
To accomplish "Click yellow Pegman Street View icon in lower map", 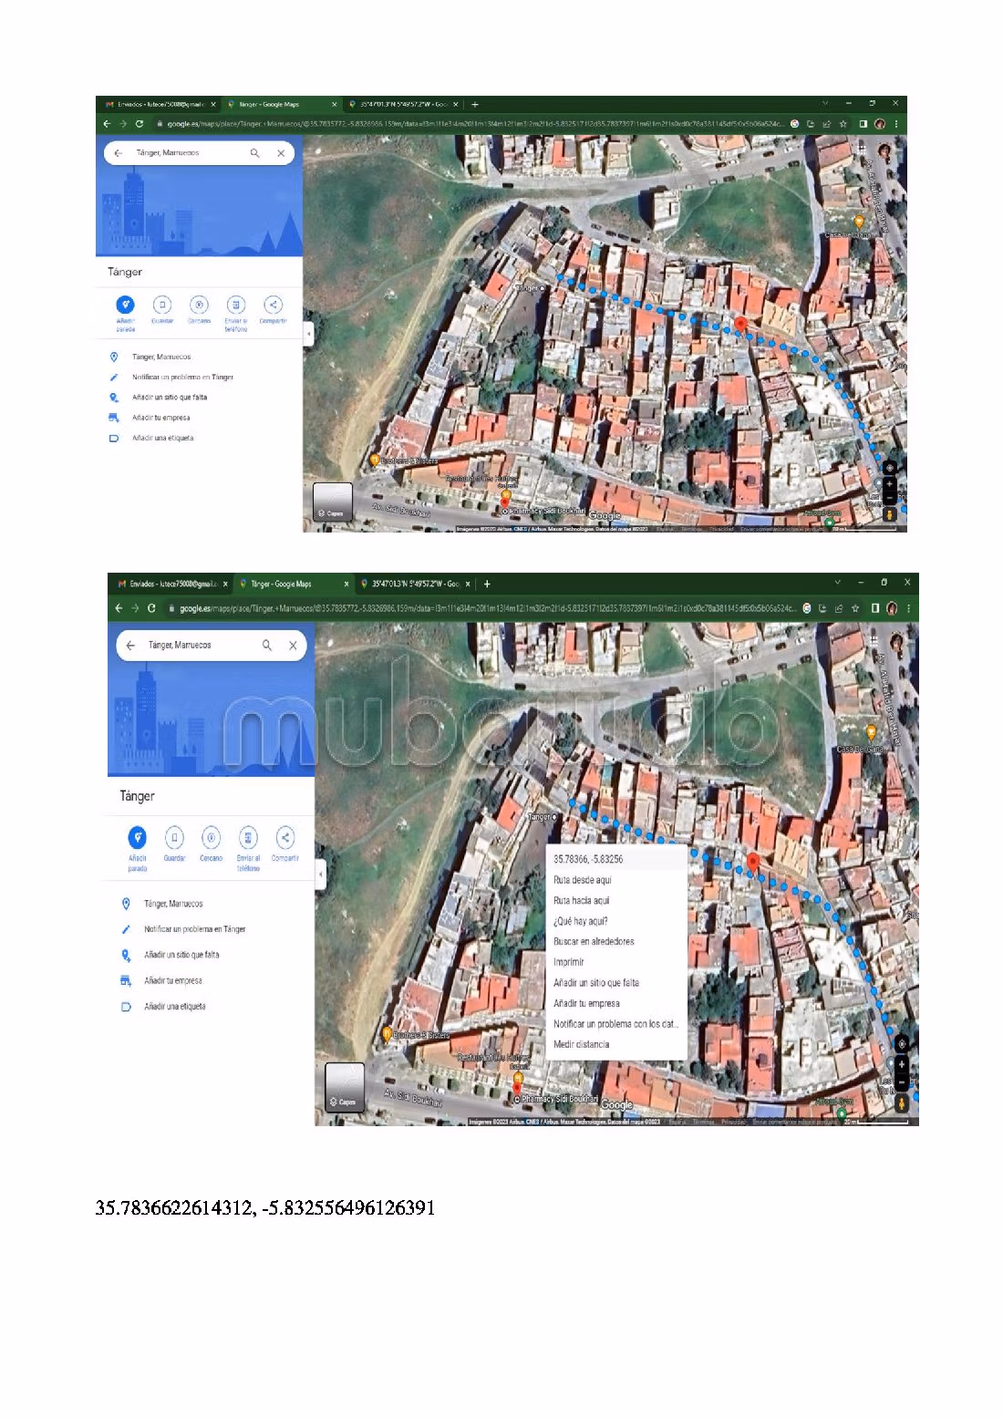I will (902, 1103).
